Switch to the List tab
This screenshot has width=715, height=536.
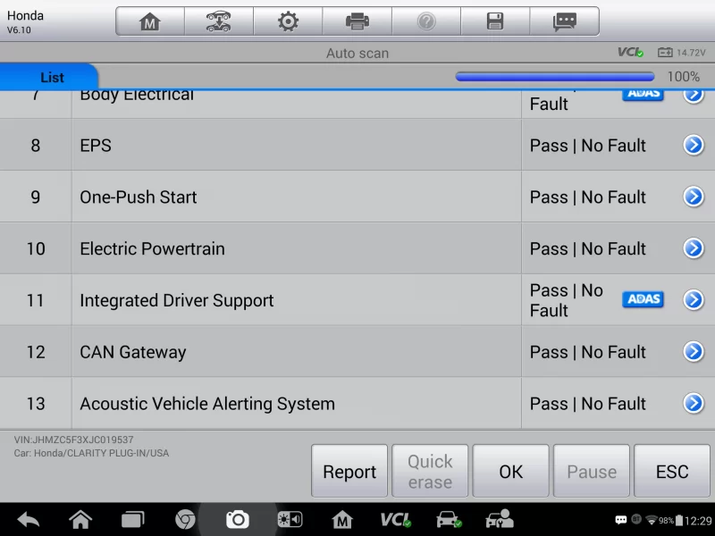click(x=52, y=78)
